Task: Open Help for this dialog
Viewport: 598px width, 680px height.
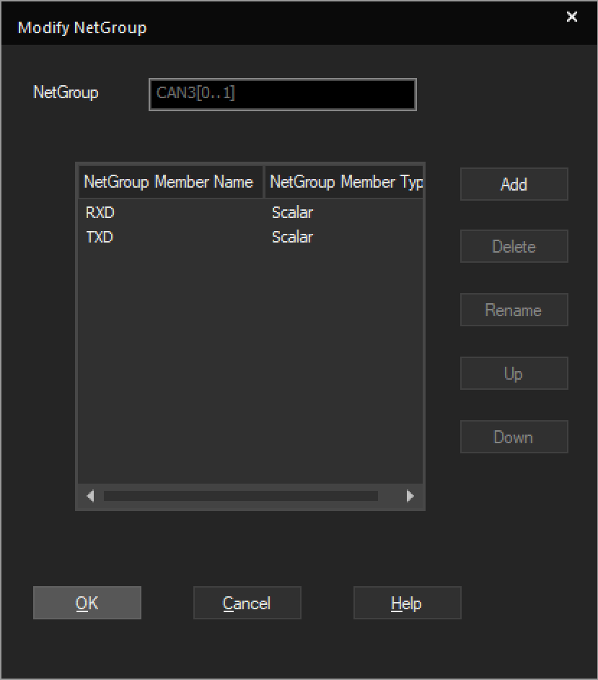Action: tap(408, 603)
